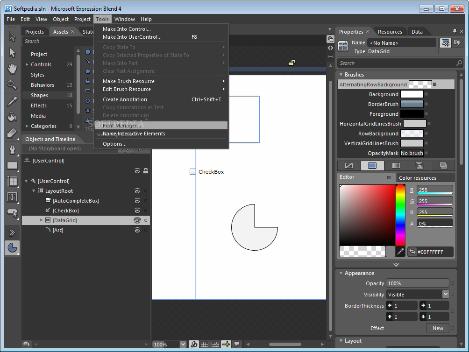Collapse the Brushes section
Image resolution: width=469 pixels, height=352 pixels.
[341, 74]
